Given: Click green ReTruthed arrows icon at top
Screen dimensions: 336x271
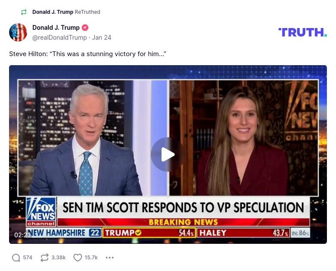Looking at the screenshot, I should tap(24, 12).
